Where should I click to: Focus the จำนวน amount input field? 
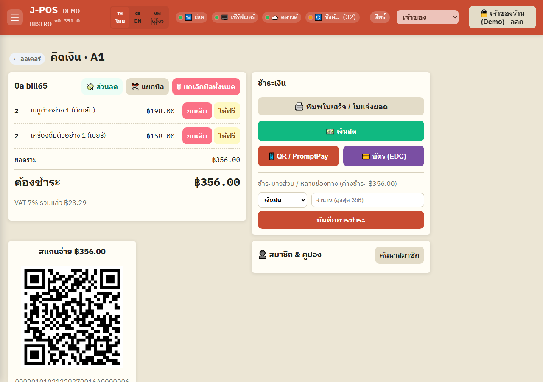(368, 200)
